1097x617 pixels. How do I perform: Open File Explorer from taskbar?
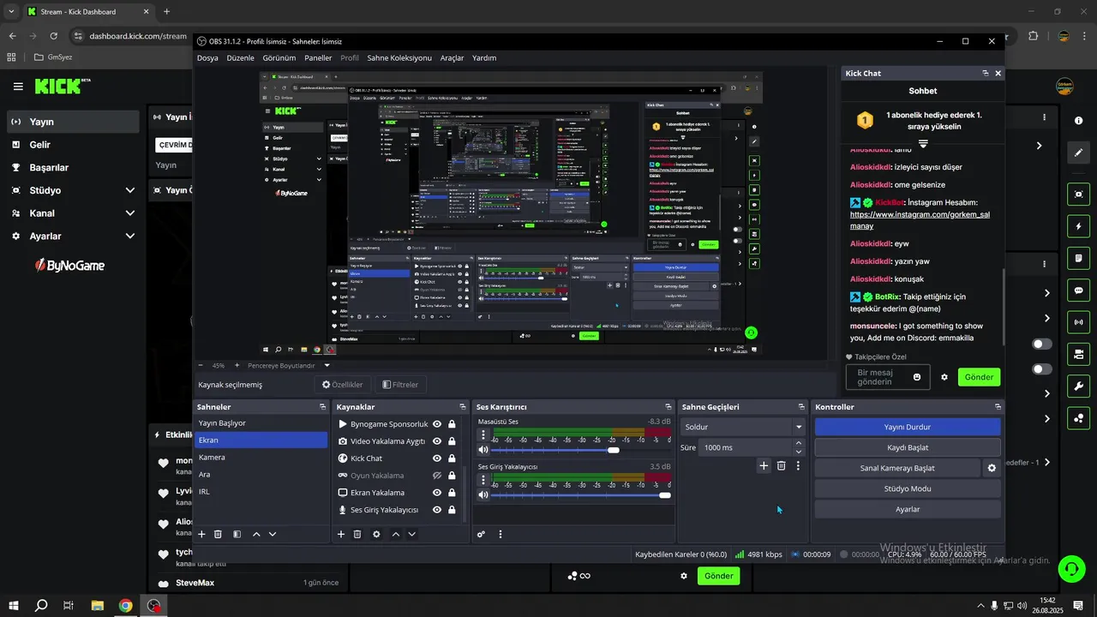click(x=97, y=606)
